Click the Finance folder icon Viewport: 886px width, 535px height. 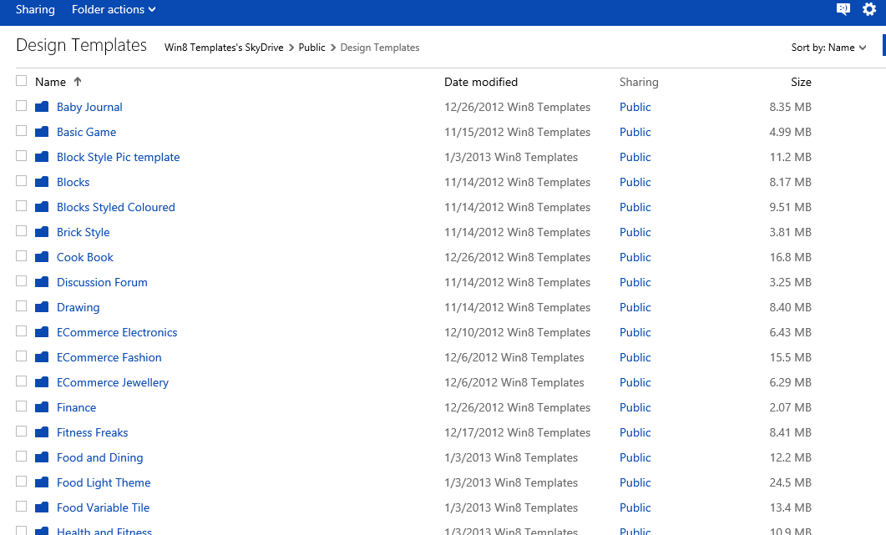click(42, 407)
